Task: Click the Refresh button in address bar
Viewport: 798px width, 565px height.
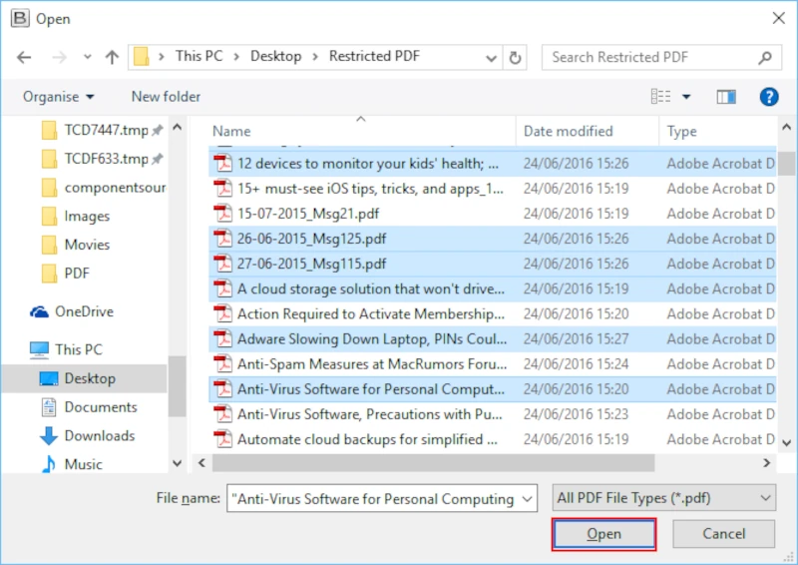Action: 515,57
